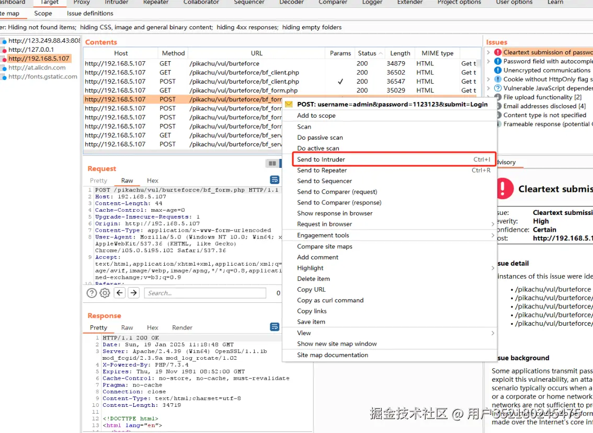The height and width of the screenshot is (433, 593).
Task: Click the Request message wrap icon
Action: (275, 179)
